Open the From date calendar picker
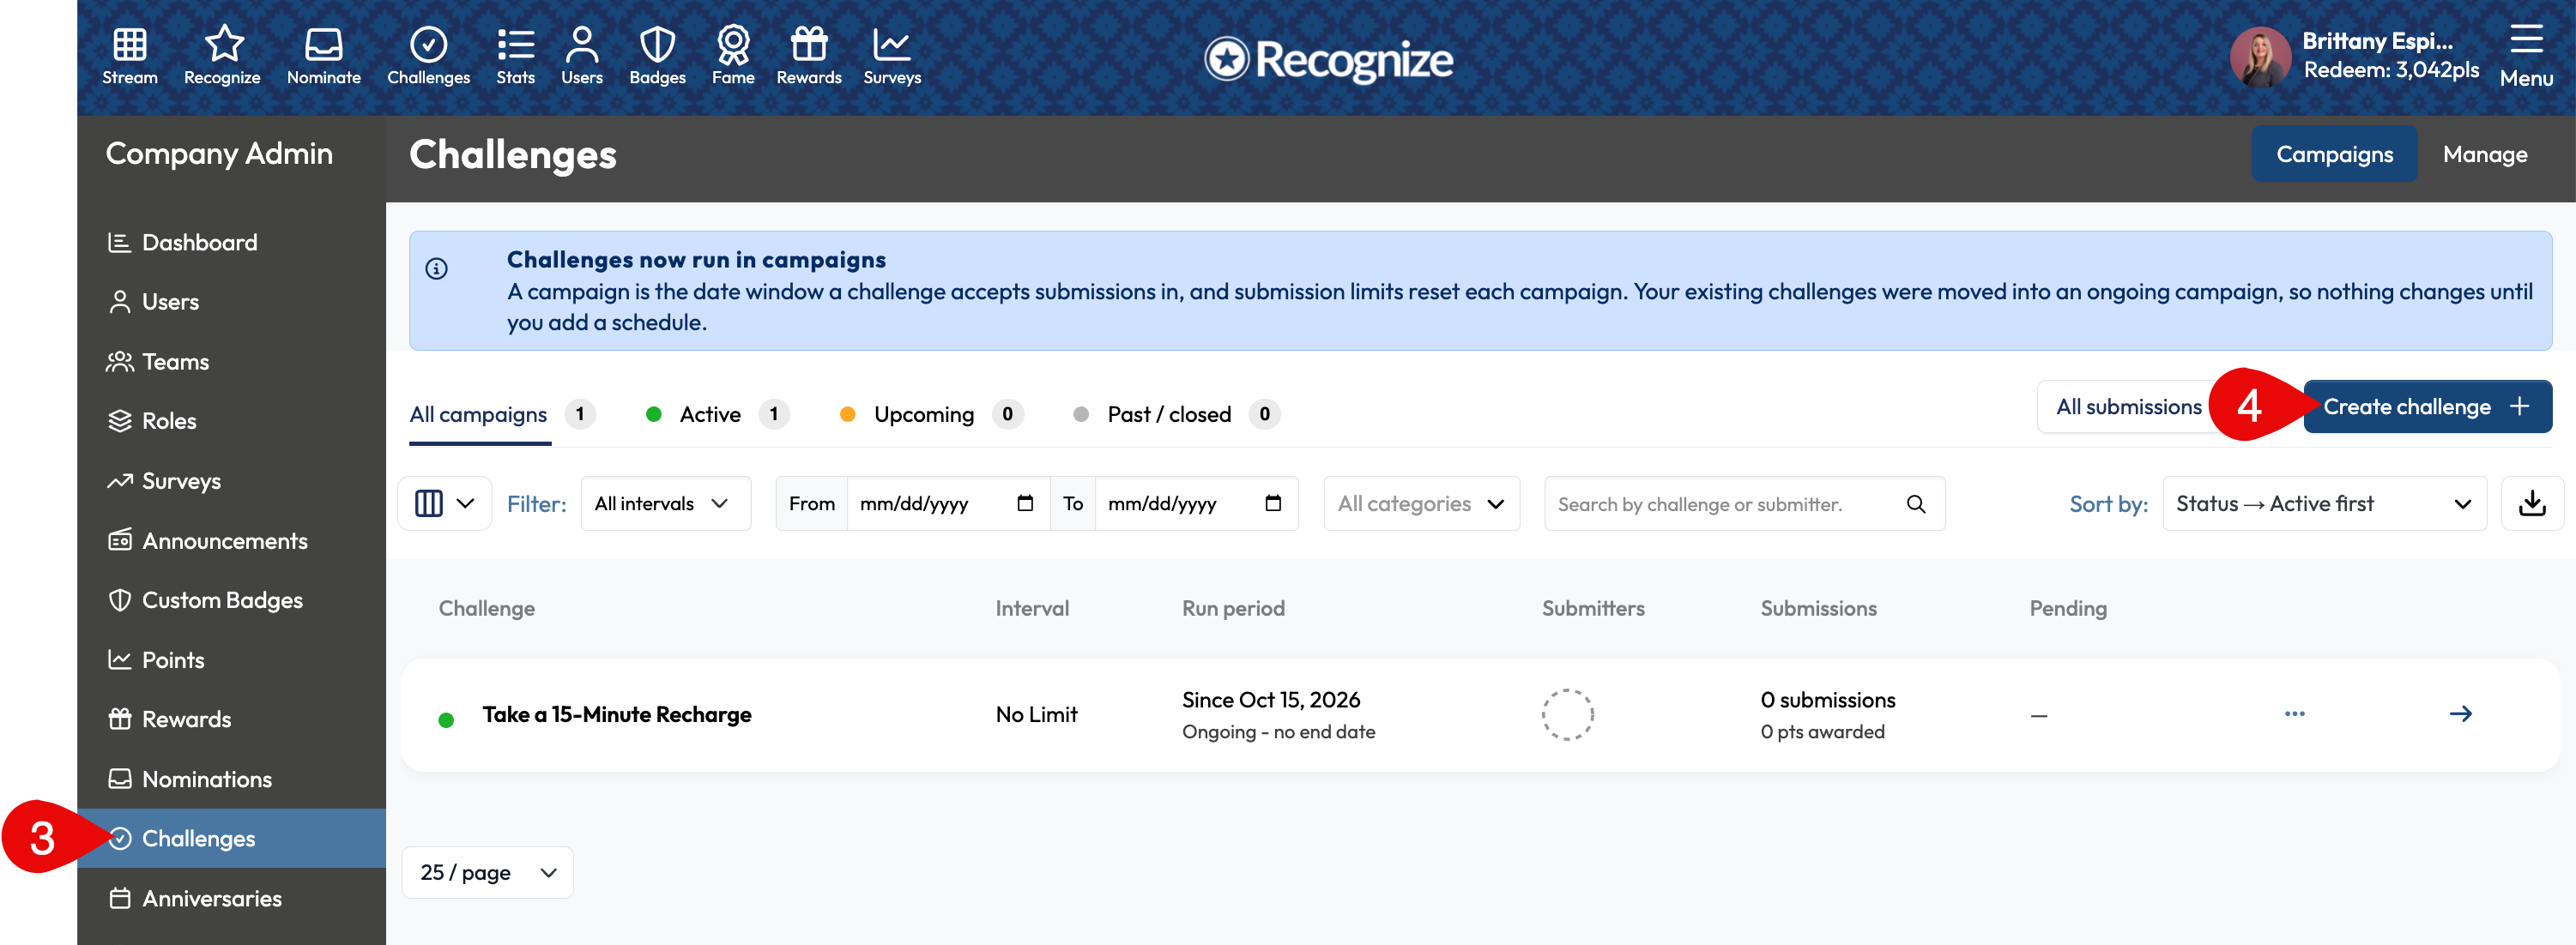The height and width of the screenshot is (945, 2576). pos(1024,503)
